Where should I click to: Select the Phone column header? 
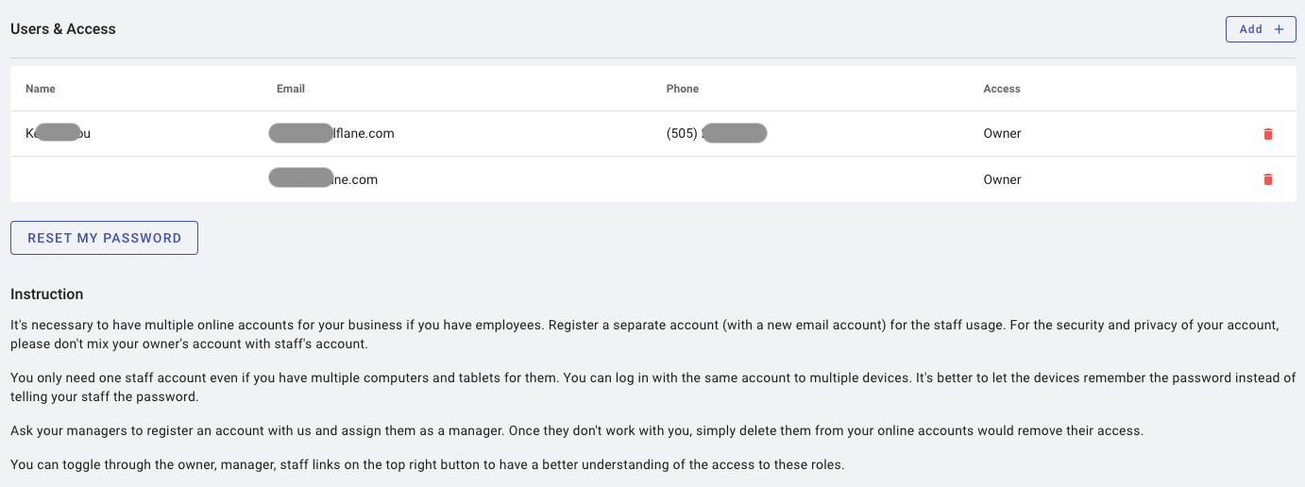(683, 89)
